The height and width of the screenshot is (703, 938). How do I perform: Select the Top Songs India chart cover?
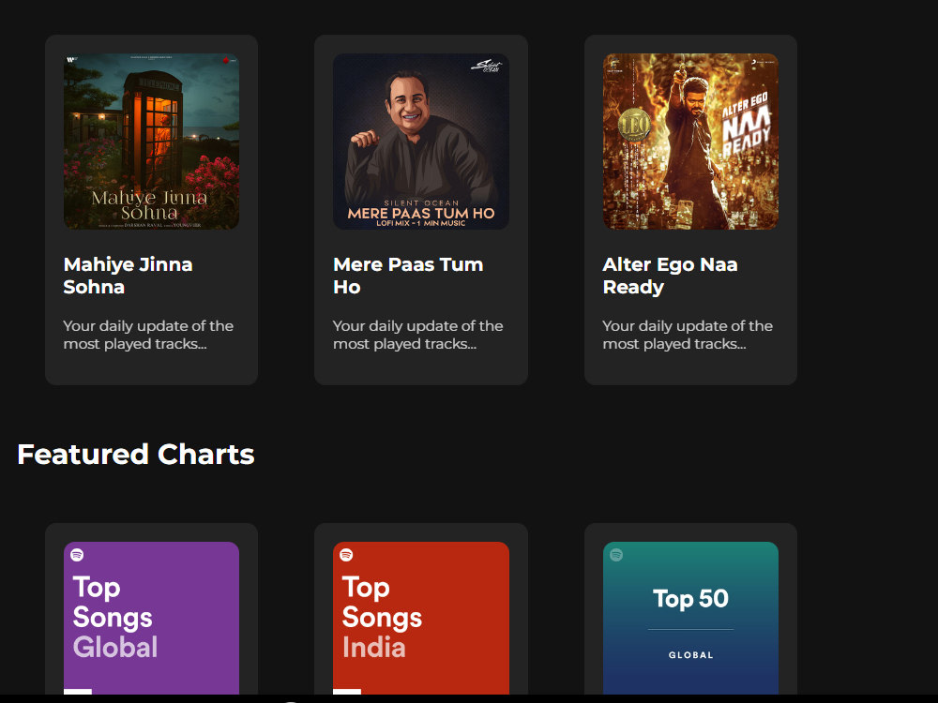click(421, 618)
